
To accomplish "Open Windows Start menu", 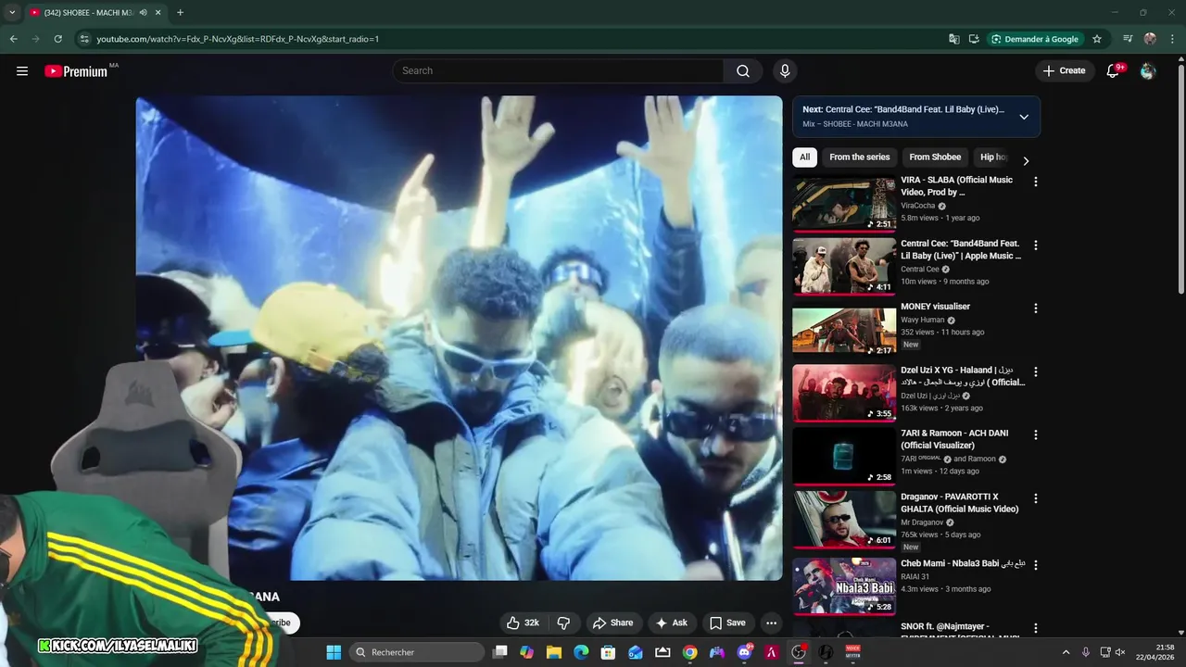I will point(334,652).
